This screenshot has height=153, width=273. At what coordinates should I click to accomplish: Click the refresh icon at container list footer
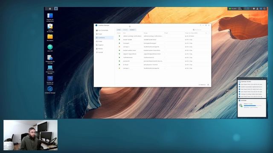coord(208,85)
